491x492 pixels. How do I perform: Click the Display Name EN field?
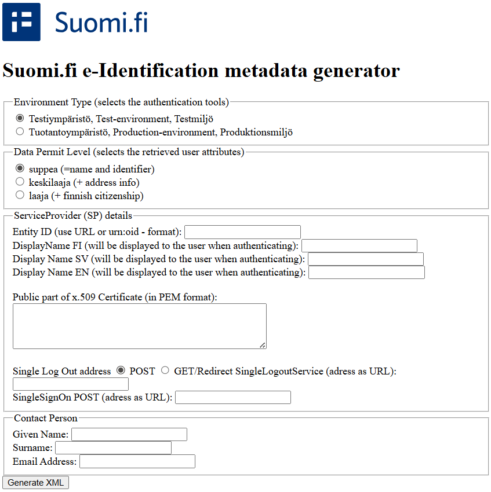pos(366,272)
